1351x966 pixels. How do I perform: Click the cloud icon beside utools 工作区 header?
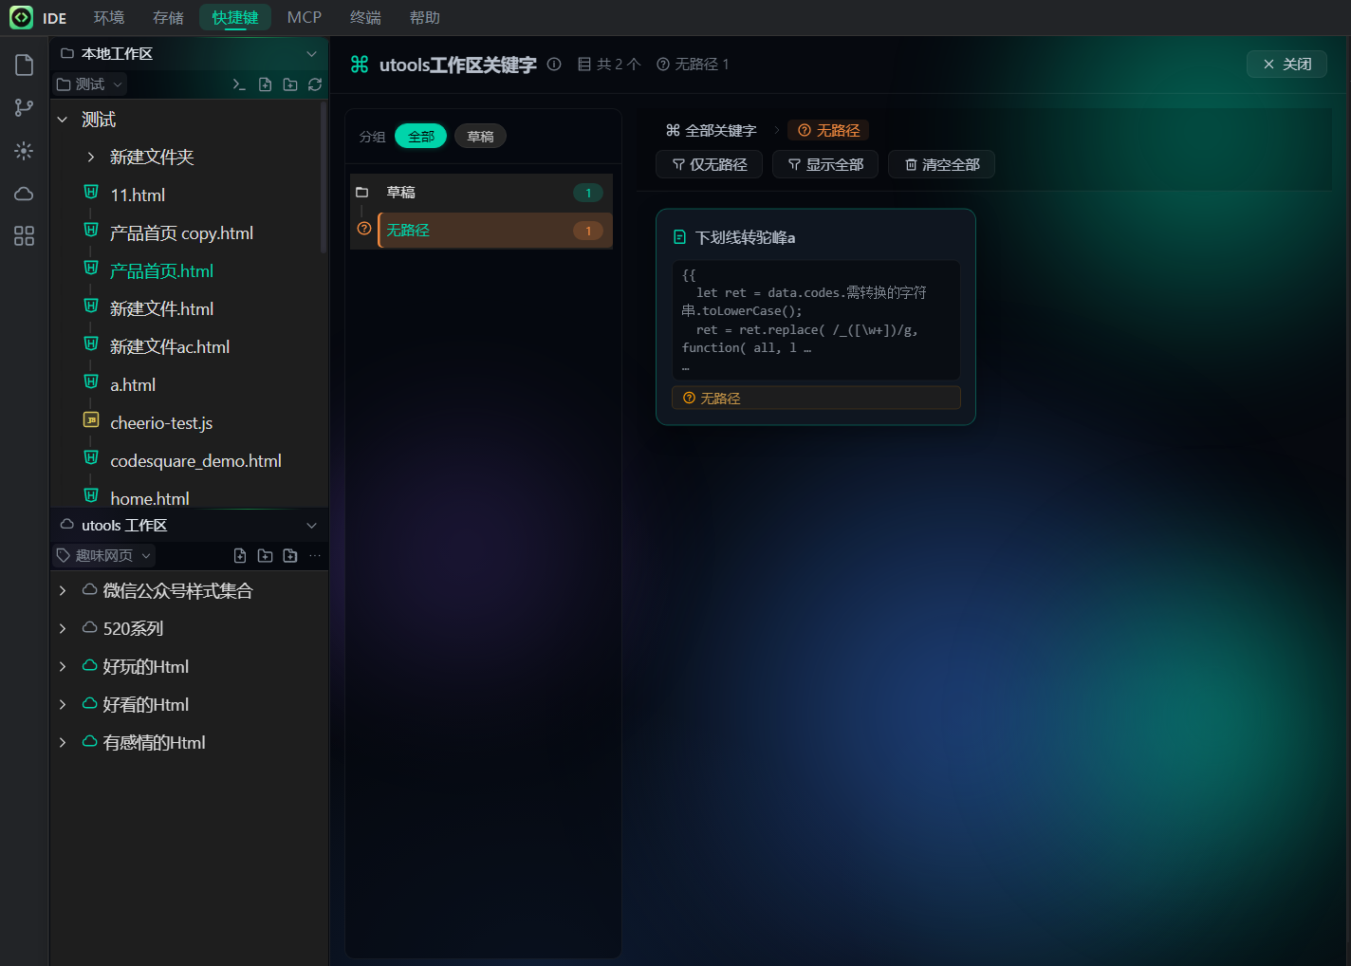(67, 525)
